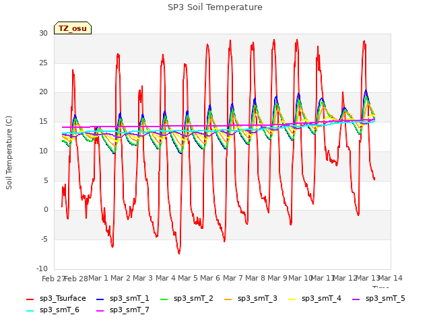431x323 pixels.
Task: Click the Feb 27 x-axis tick label
Action: [x=54, y=279]
